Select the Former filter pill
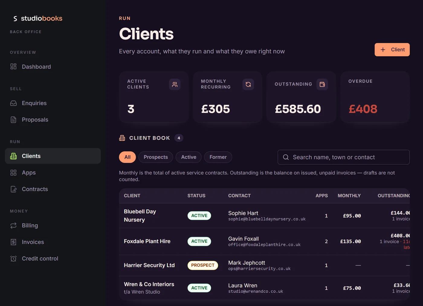The height and width of the screenshot is (306, 423). (218, 157)
